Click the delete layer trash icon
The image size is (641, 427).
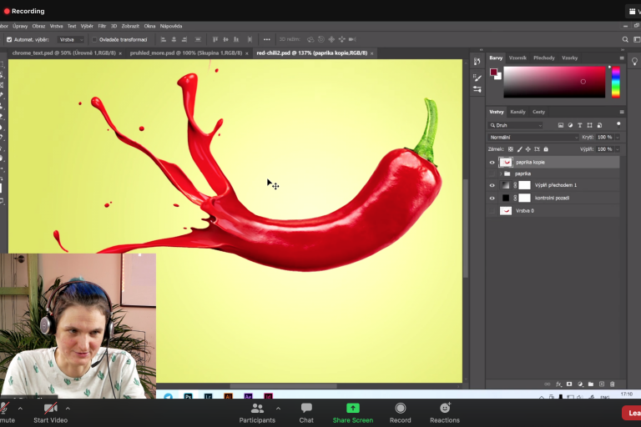612,384
